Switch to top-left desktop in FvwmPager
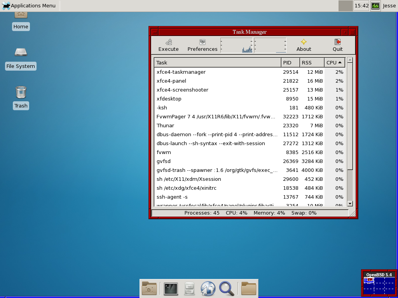This screenshot has width=398, height=298. click(368, 280)
